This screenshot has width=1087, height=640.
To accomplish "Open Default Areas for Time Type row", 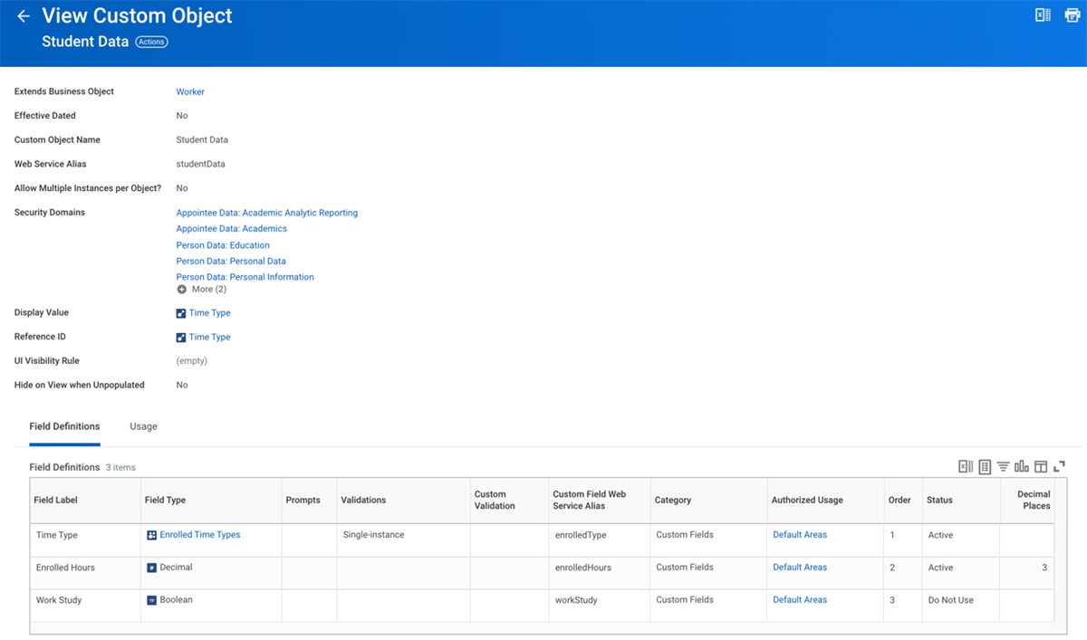I will click(800, 535).
